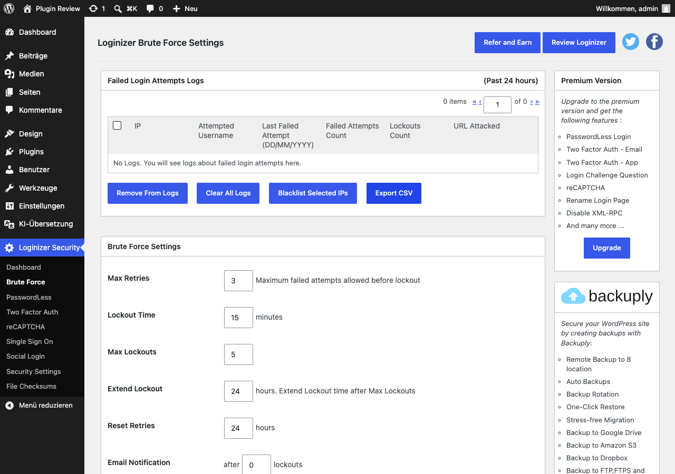The width and height of the screenshot is (675, 474).
Task: Open the PasswordLess submenu item
Action: pyautogui.click(x=29, y=297)
